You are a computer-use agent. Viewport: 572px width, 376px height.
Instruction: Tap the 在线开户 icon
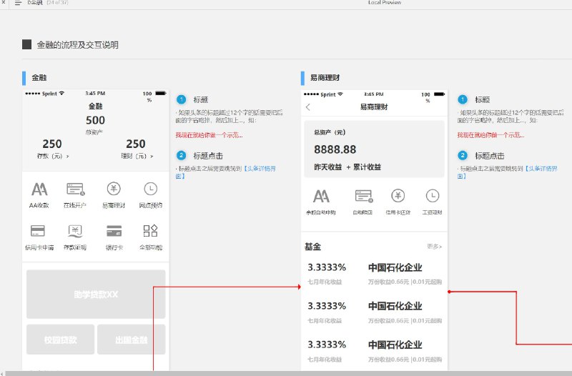[x=76, y=189]
